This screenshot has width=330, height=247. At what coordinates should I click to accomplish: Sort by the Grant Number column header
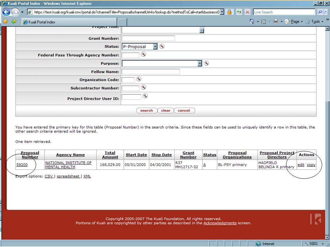(188, 155)
